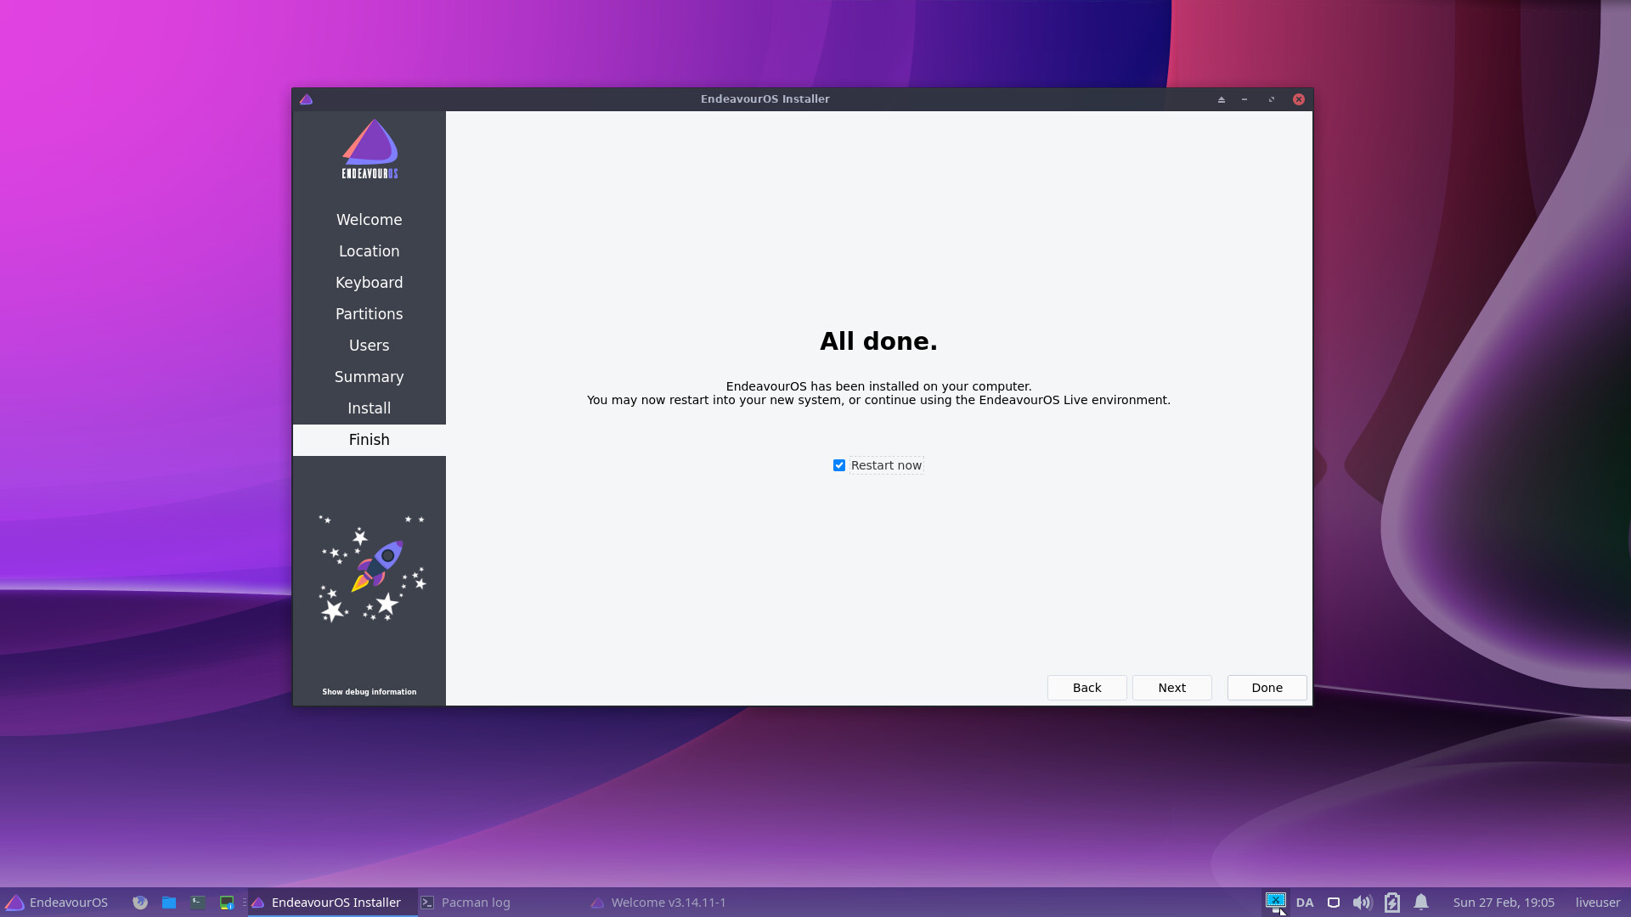This screenshot has height=917, width=1631.
Task: Open the liveuser session menu
Action: (1598, 903)
